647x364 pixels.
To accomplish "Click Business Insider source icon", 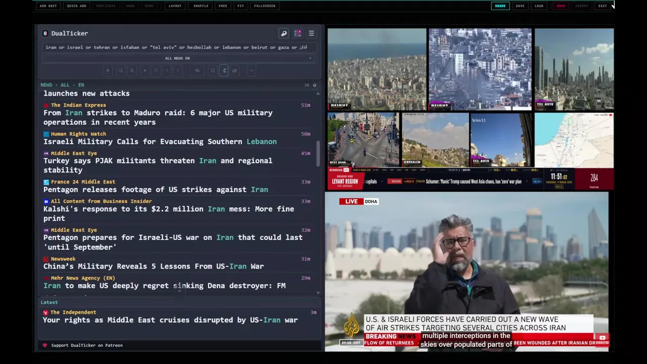I will 46,201.
